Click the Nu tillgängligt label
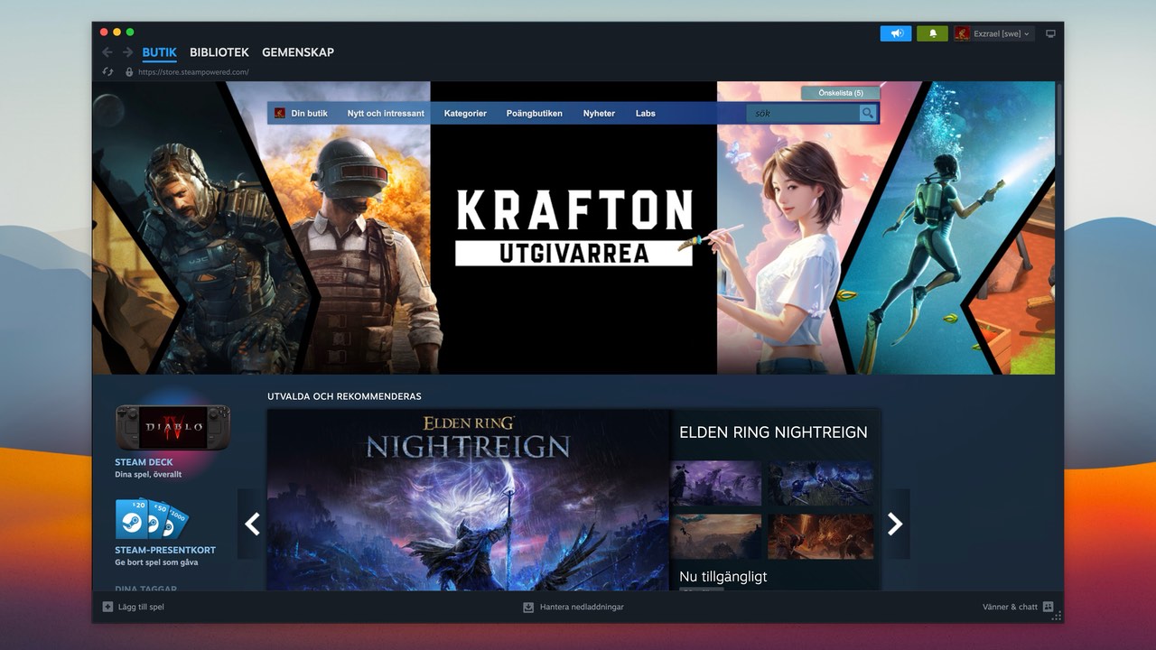Screen dimensions: 1156x650 point(722,576)
